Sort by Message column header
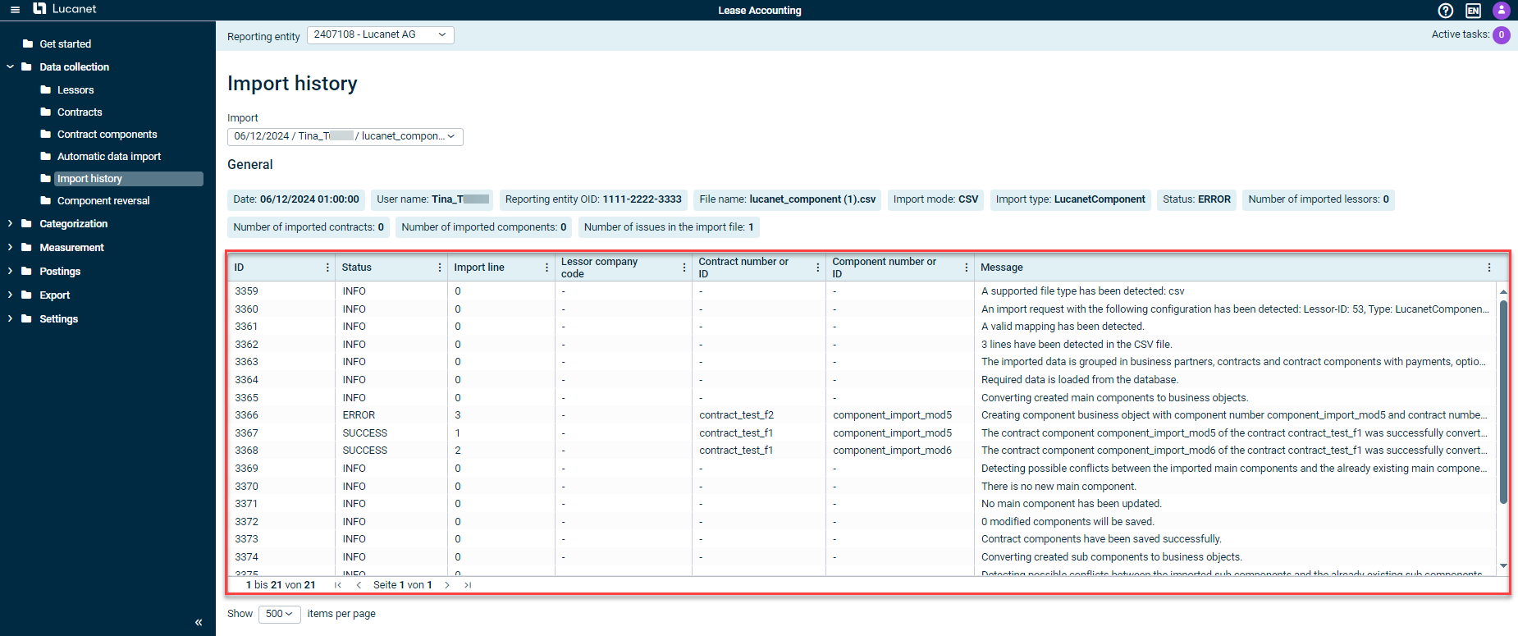The image size is (1518, 636). click(x=1002, y=268)
